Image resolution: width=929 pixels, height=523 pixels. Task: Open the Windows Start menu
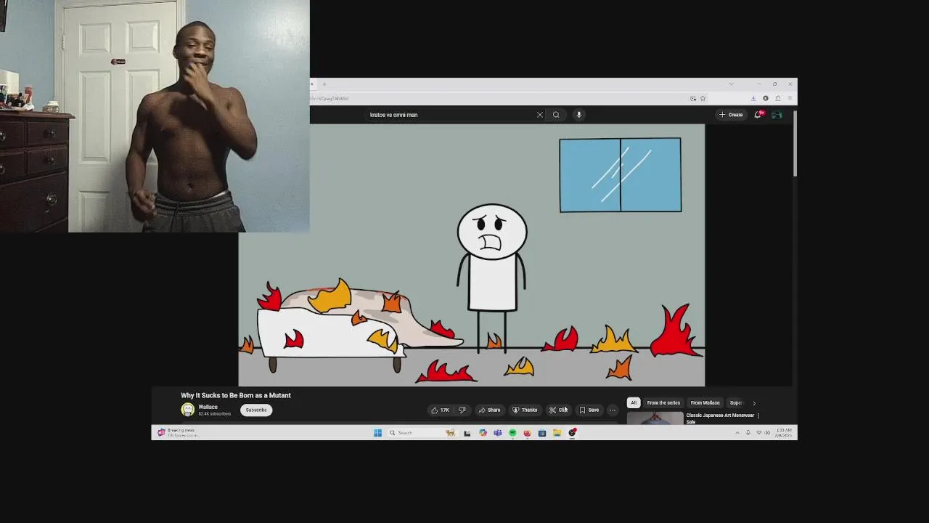(377, 433)
